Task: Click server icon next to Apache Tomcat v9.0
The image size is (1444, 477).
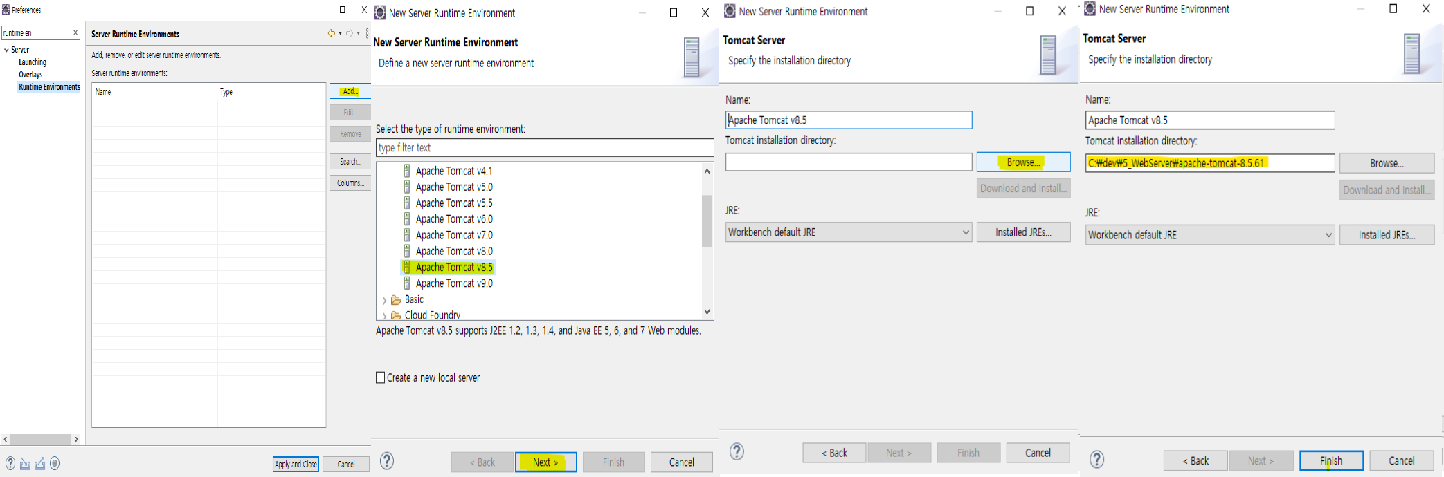Action: pyautogui.click(x=407, y=283)
